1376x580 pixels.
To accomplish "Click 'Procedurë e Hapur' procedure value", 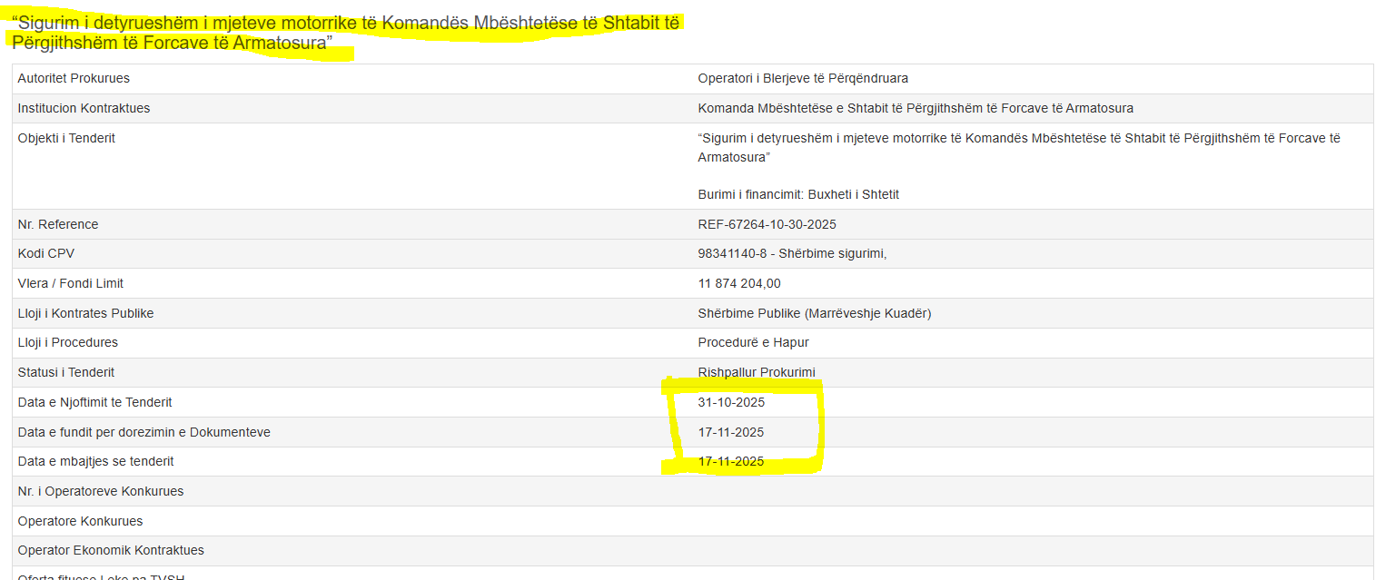I will [753, 342].
